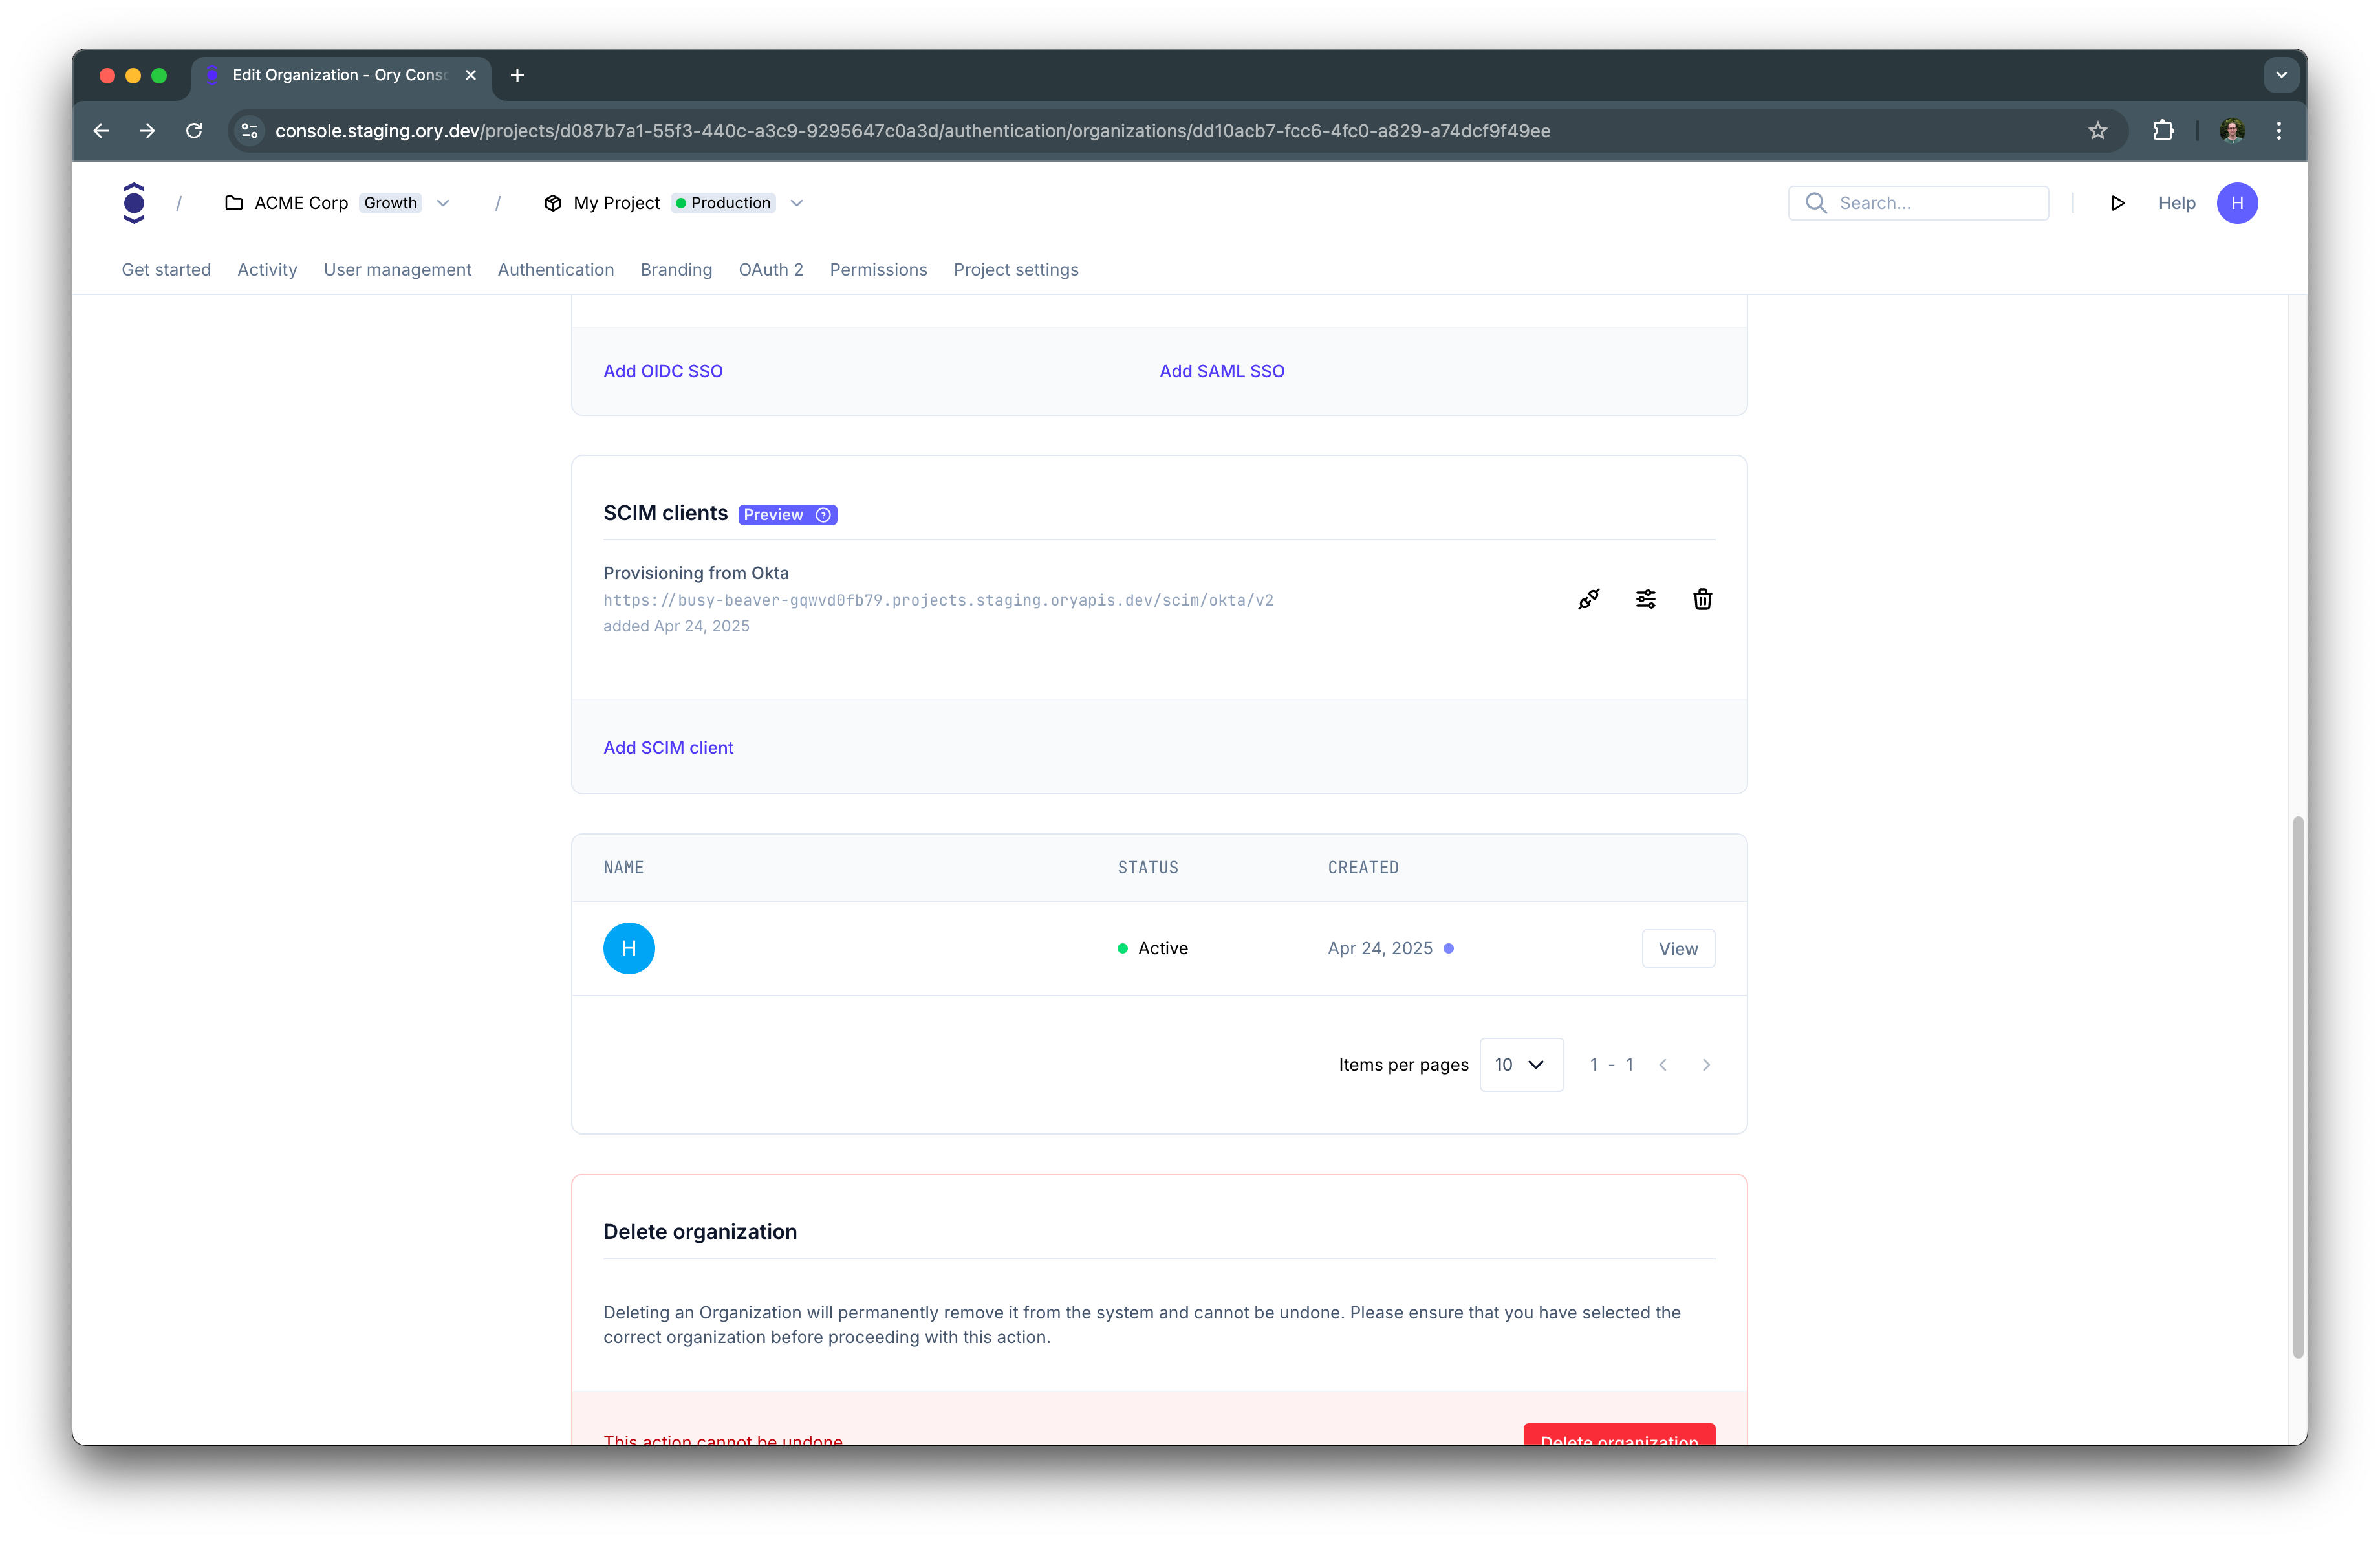Go to next page of the table
This screenshot has width=2380, height=1541.
point(1706,1065)
